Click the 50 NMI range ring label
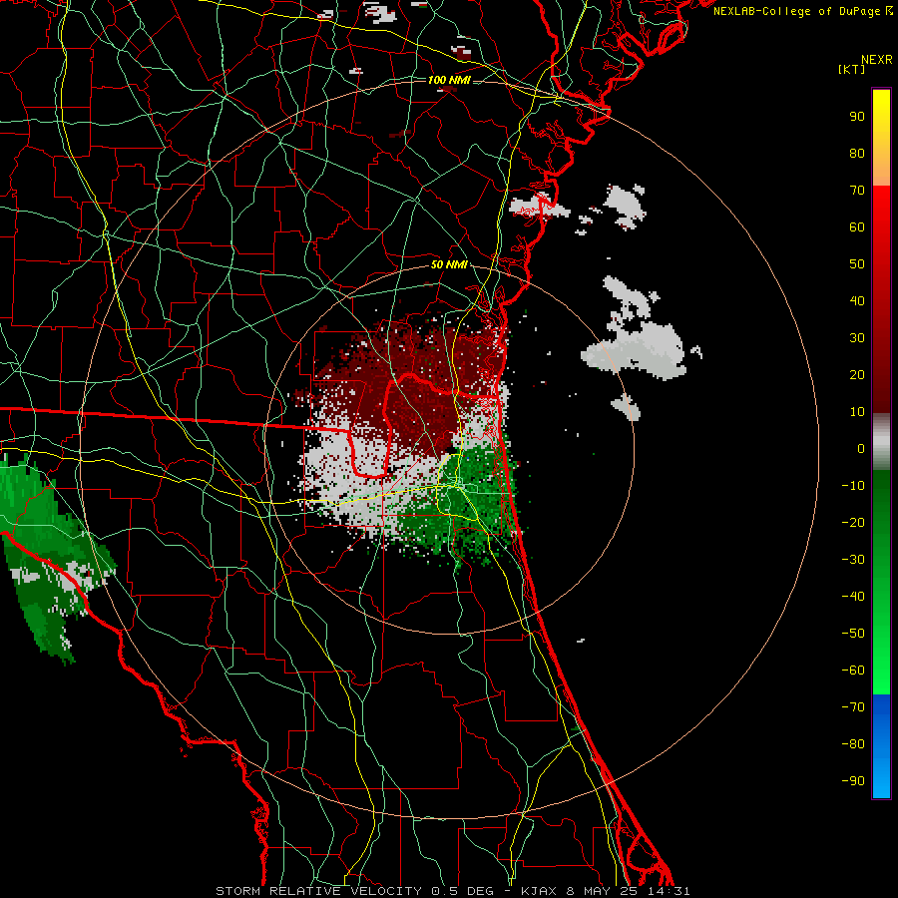Viewport: 898px width, 898px height. (449, 264)
